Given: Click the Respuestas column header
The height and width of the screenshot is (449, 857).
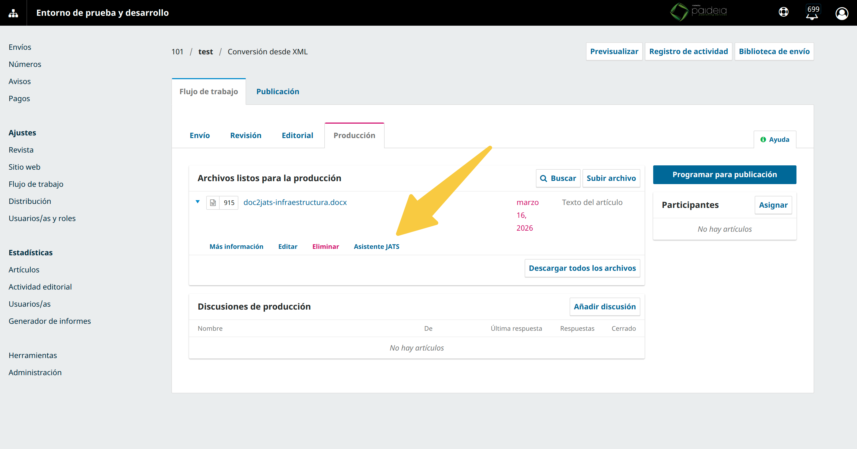Looking at the screenshot, I should click(x=577, y=328).
